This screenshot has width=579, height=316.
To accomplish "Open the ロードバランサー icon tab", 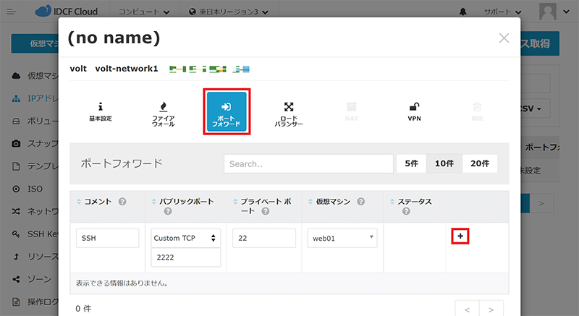I will point(289,111).
